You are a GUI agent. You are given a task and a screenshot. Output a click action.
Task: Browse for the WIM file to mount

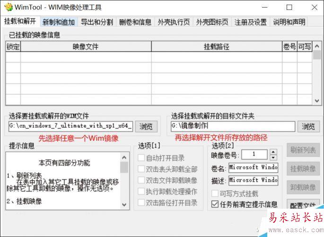click(146, 127)
